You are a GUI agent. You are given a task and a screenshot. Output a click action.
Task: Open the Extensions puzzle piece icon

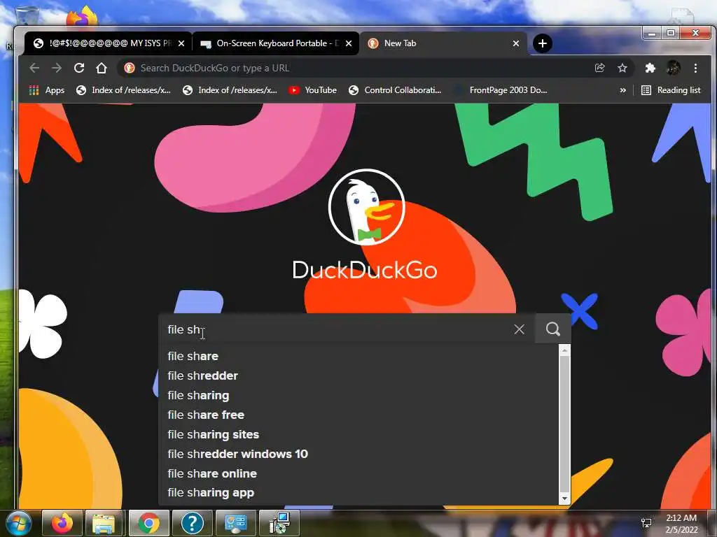point(650,68)
